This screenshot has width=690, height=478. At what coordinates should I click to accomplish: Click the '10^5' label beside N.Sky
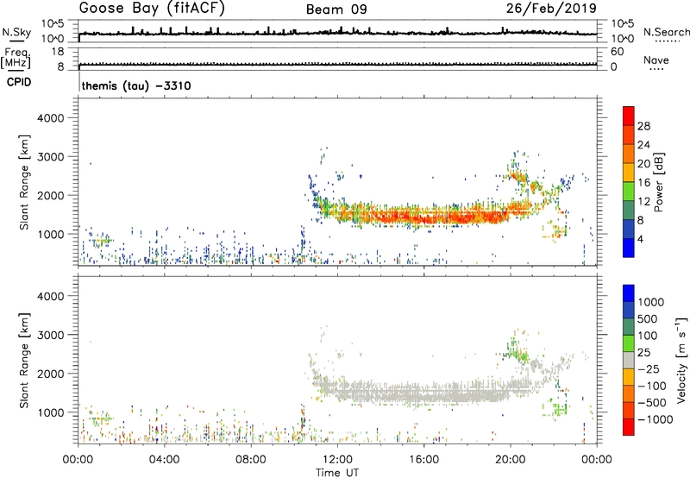(x=53, y=24)
